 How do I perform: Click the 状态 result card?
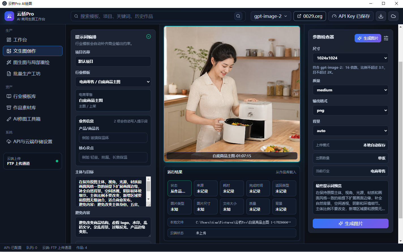179,188
